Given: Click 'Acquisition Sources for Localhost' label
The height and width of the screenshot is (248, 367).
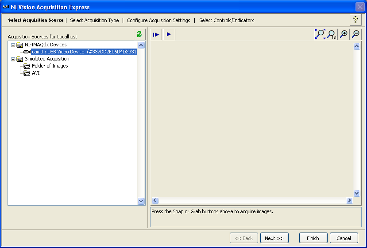Looking at the screenshot, I should coord(42,37).
